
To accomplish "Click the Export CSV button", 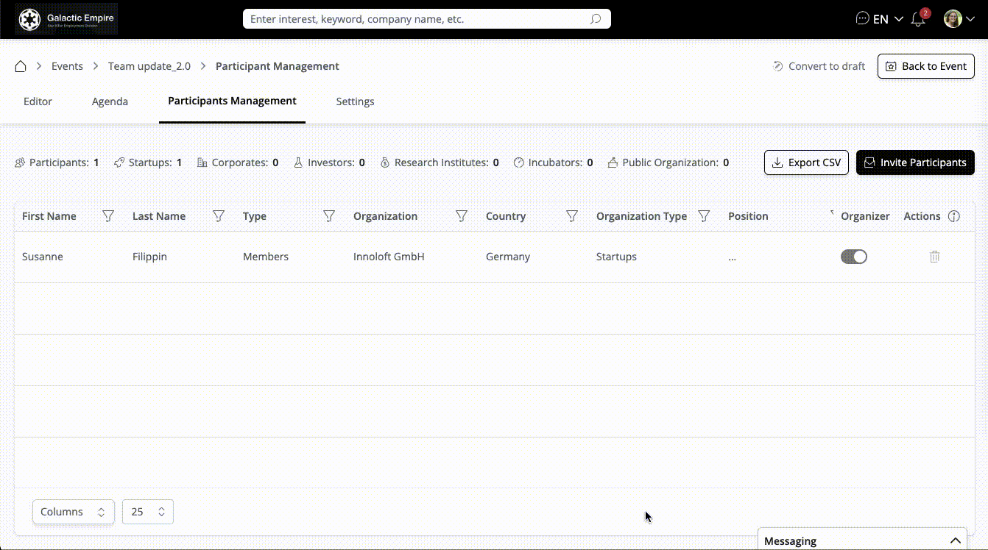I will pyautogui.click(x=806, y=162).
